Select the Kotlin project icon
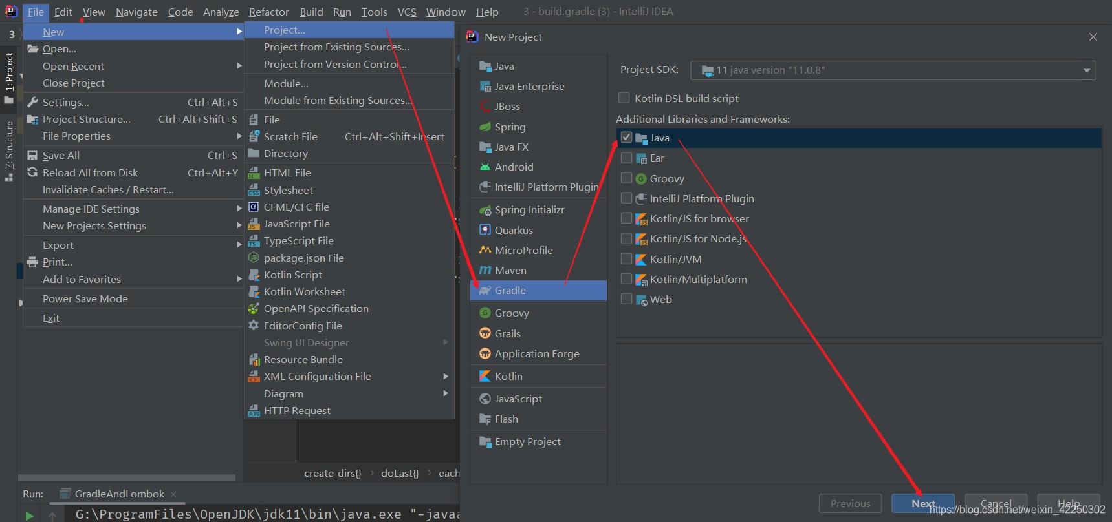This screenshot has height=522, width=1112. point(485,376)
